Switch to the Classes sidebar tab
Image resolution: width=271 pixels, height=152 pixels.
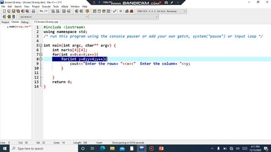pos(15,22)
